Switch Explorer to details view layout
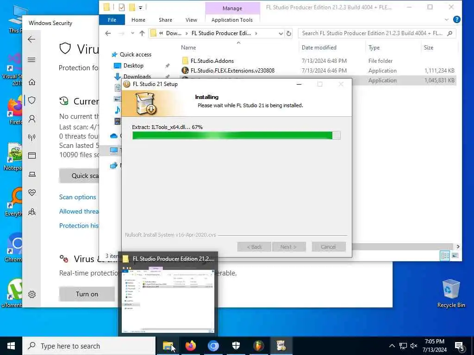The height and width of the screenshot is (355, 474). pos(445,256)
